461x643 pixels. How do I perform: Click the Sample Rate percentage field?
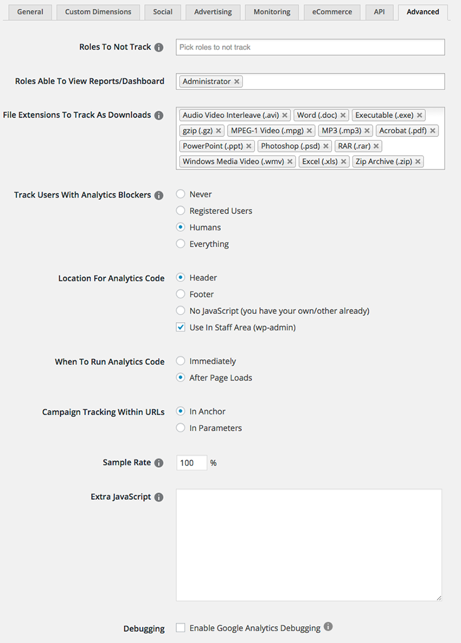[191, 463]
